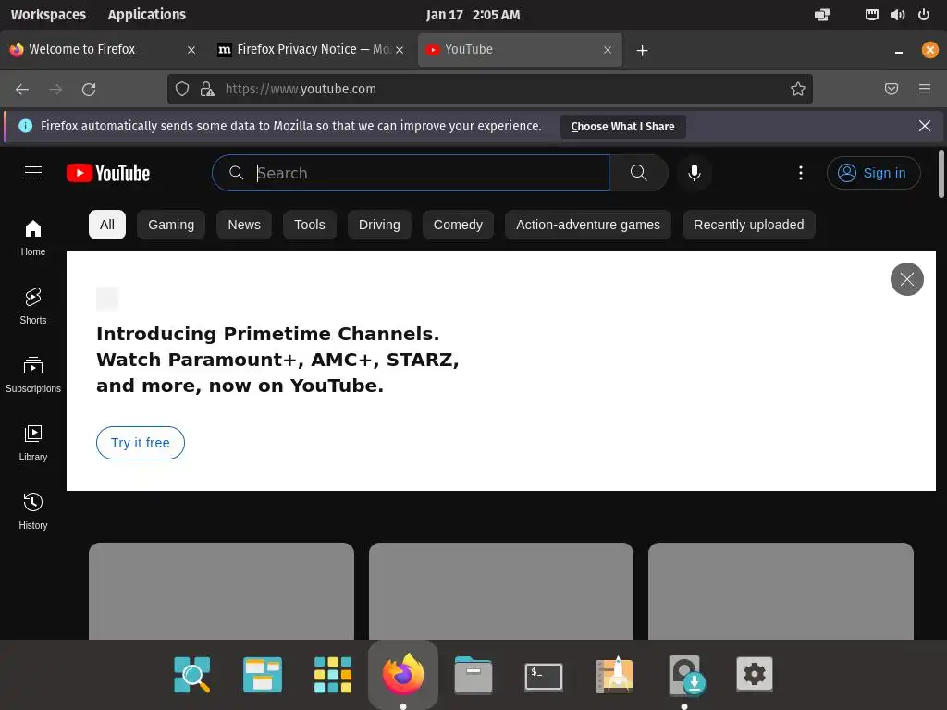Click Choose What I Share button
The height and width of the screenshot is (710, 947).
tap(622, 126)
